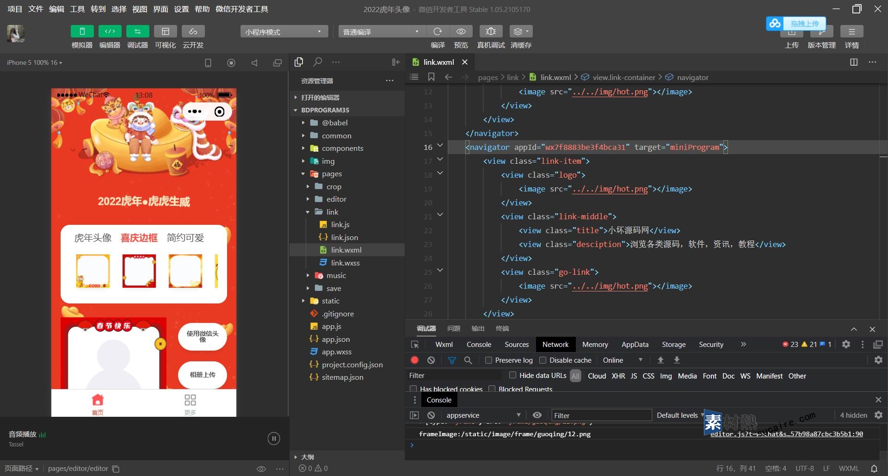Click the upload (上传) icon
The height and width of the screenshot is (476, 888).
pos(791,32)
